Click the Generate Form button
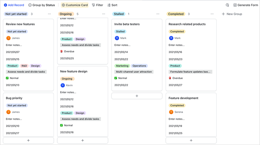260x145 pixels. [246, 5]
